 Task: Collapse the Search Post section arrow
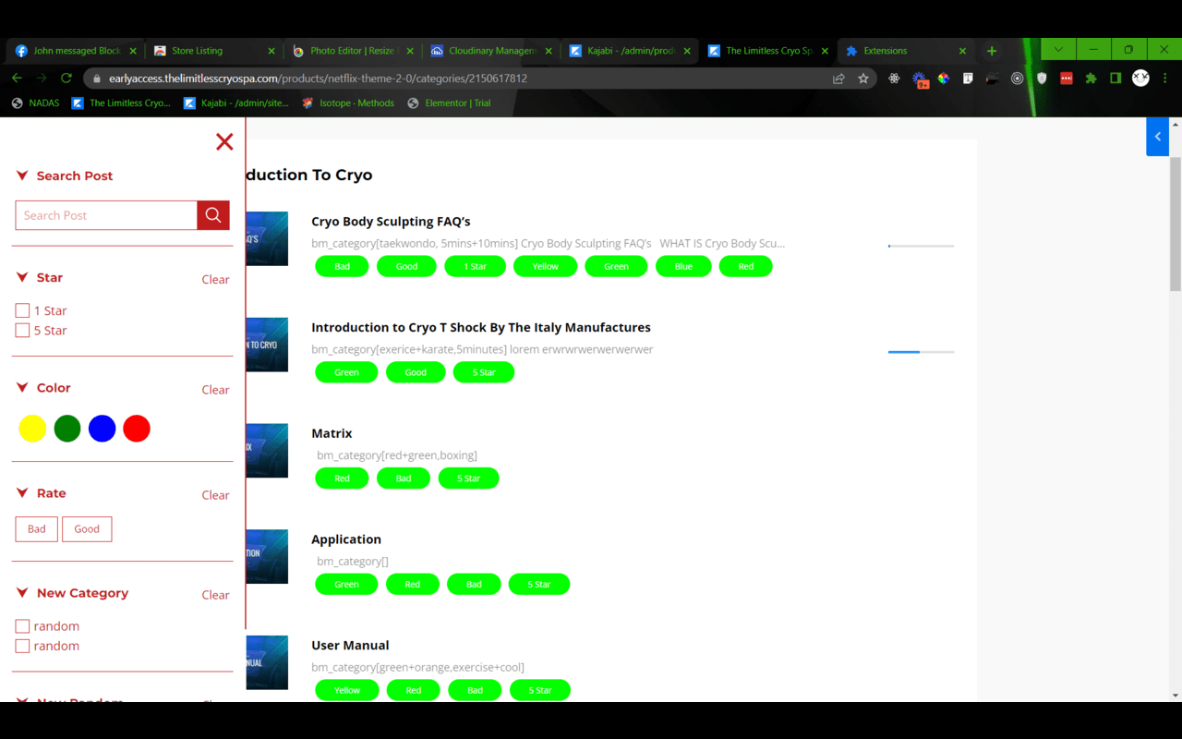tap(22, 176)
